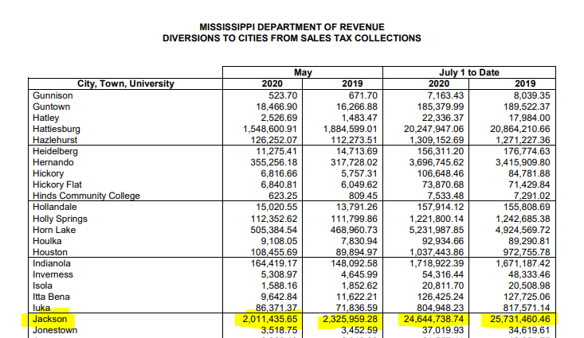The width and height of the screenshot is (584, 338).
Task: Click the Jonestown row label
Action: (55, 330)
